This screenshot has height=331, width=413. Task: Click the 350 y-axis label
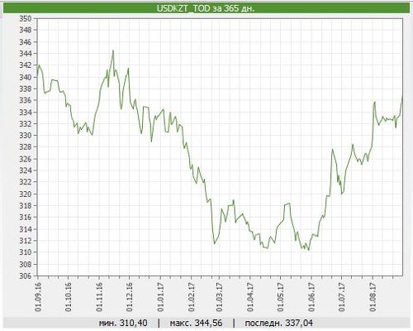(x=26, y=18)
